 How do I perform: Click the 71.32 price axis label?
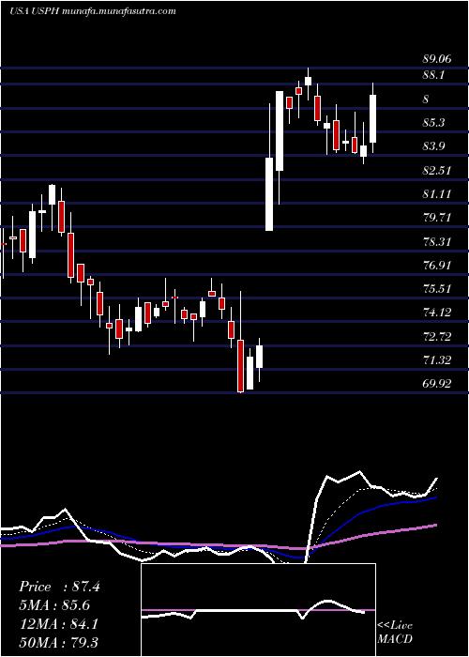point(437,359)
